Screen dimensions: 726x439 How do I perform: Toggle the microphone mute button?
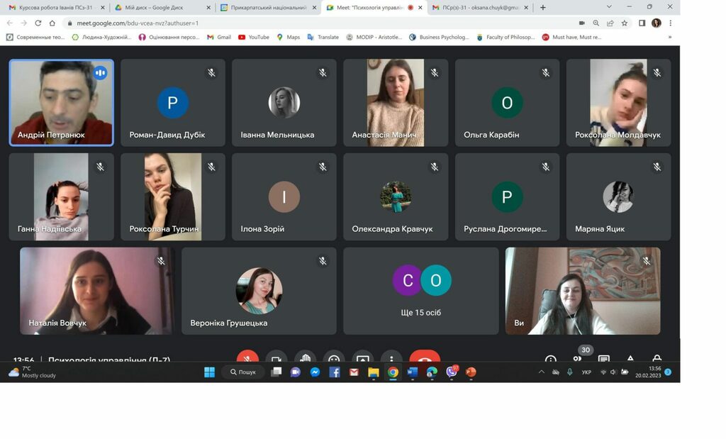[247, 358]
